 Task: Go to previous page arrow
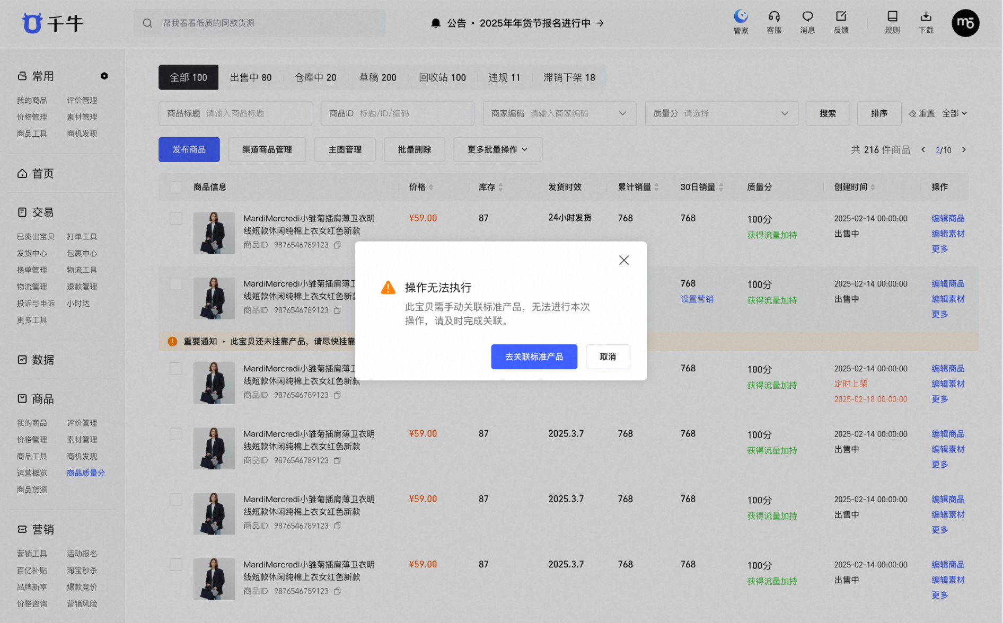tap(923, 150)
